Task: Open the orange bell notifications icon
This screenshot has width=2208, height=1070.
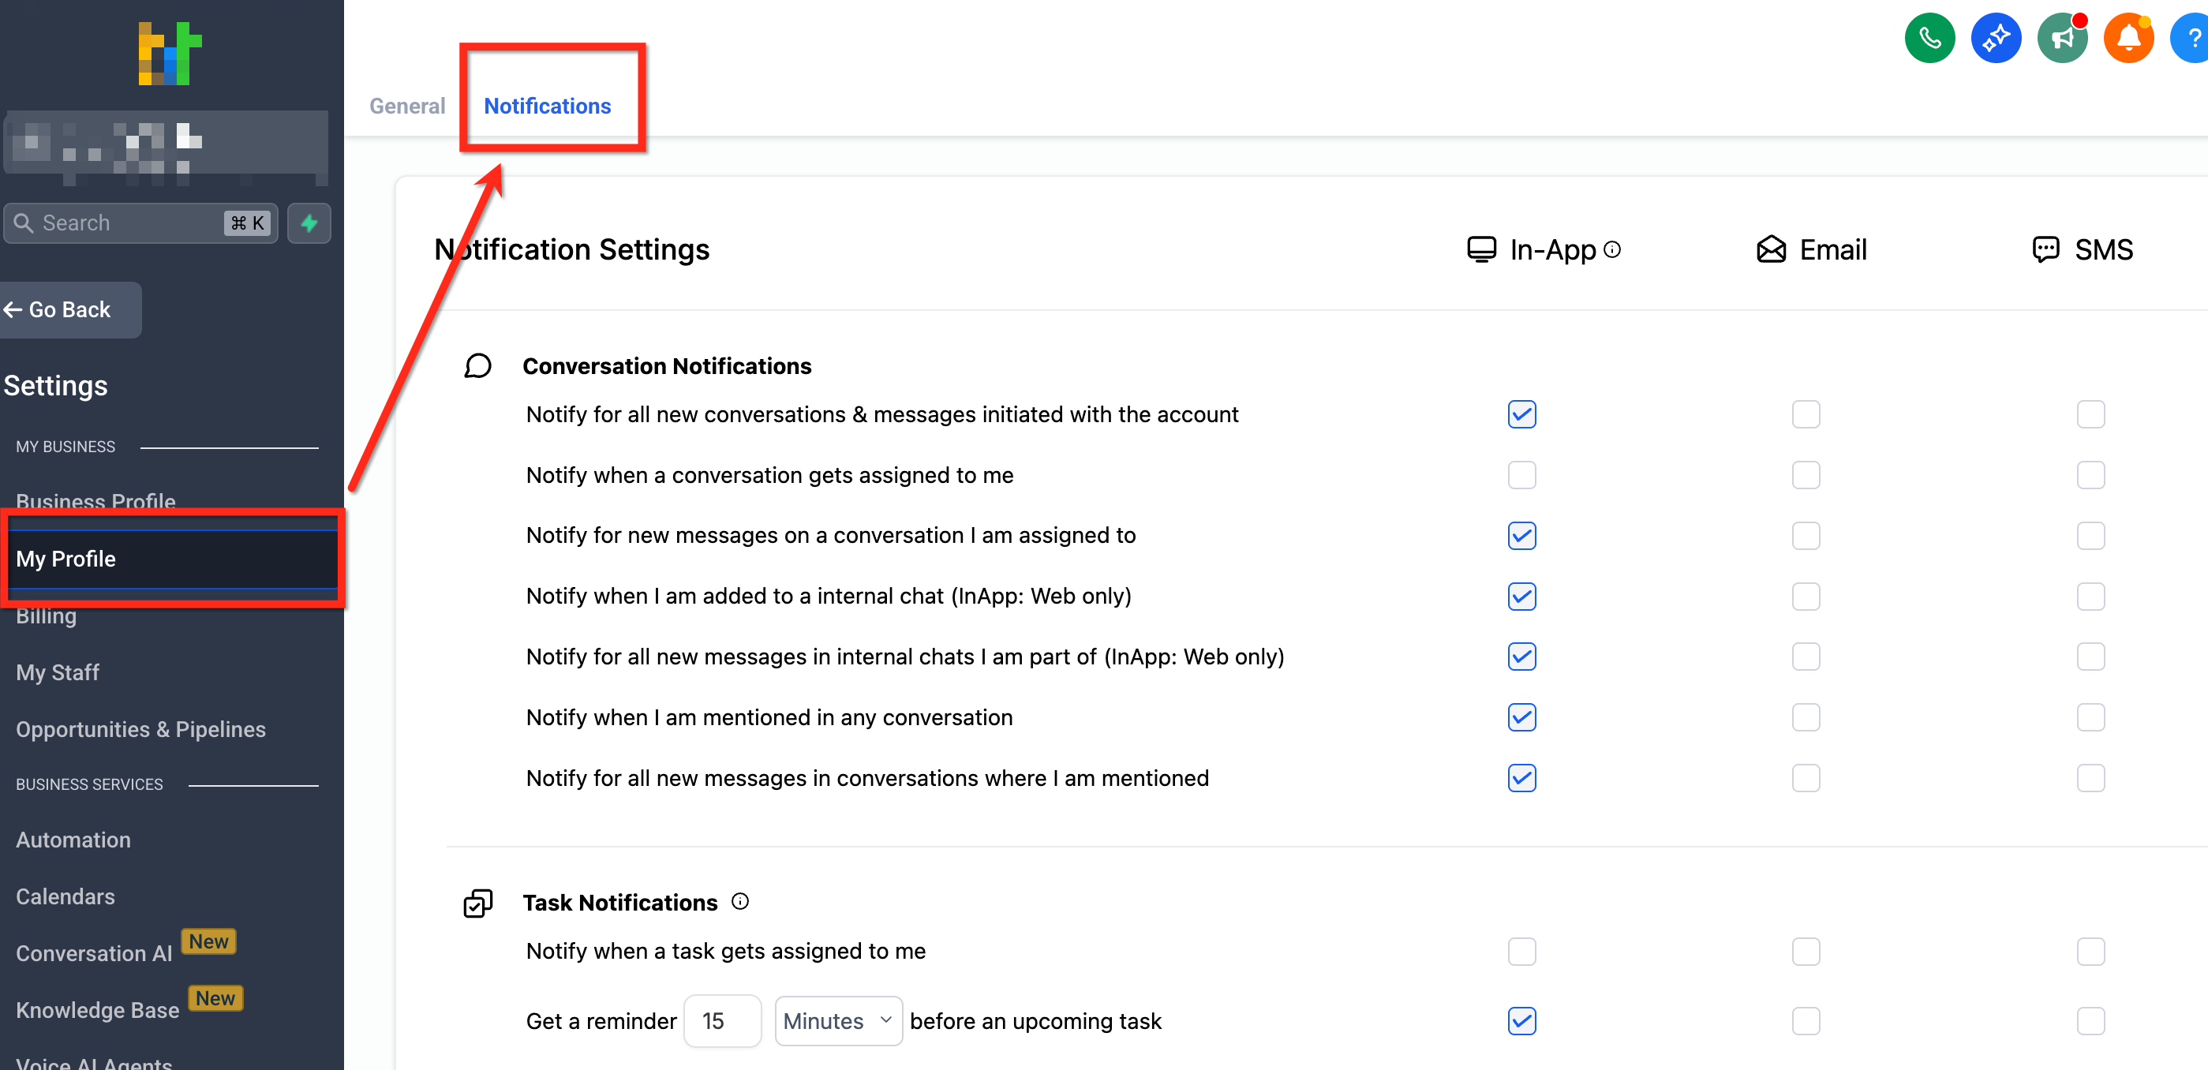Action: pos(2128,39)
